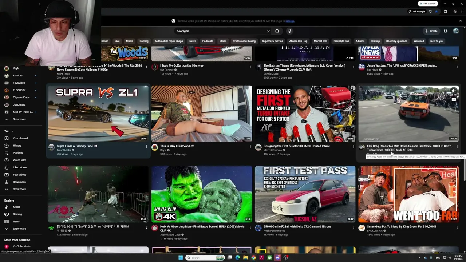Open Microsoft Edge from the taskbar

(237, 258)
